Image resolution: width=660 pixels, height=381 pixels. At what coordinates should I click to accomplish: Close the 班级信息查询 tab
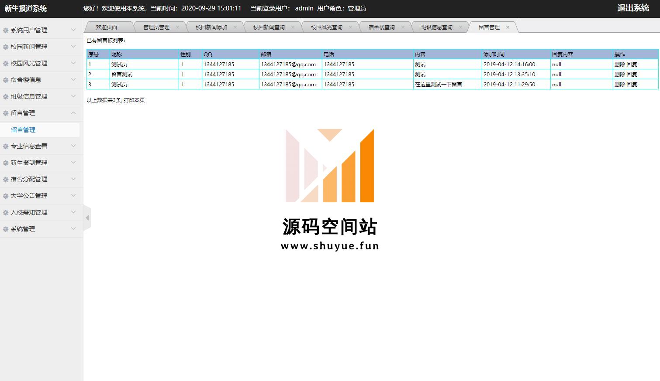(x=460, y=27)
